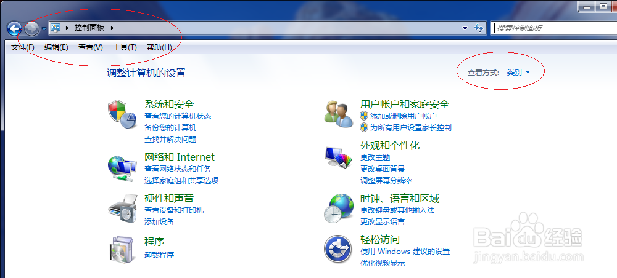Open 备份您的计算机 link

170,128
